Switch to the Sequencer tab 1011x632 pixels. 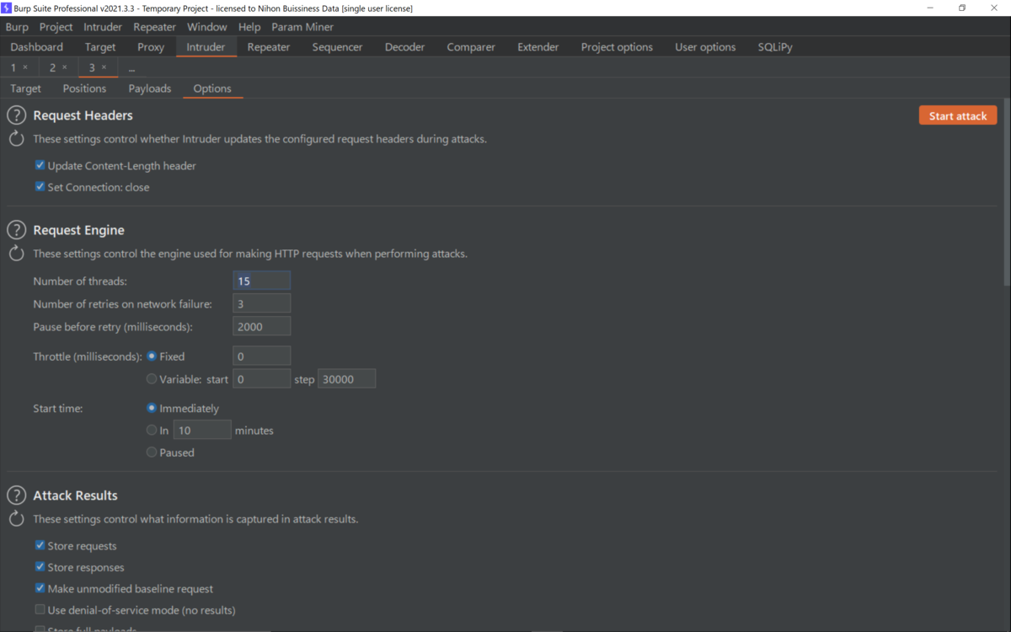(337, 47)
